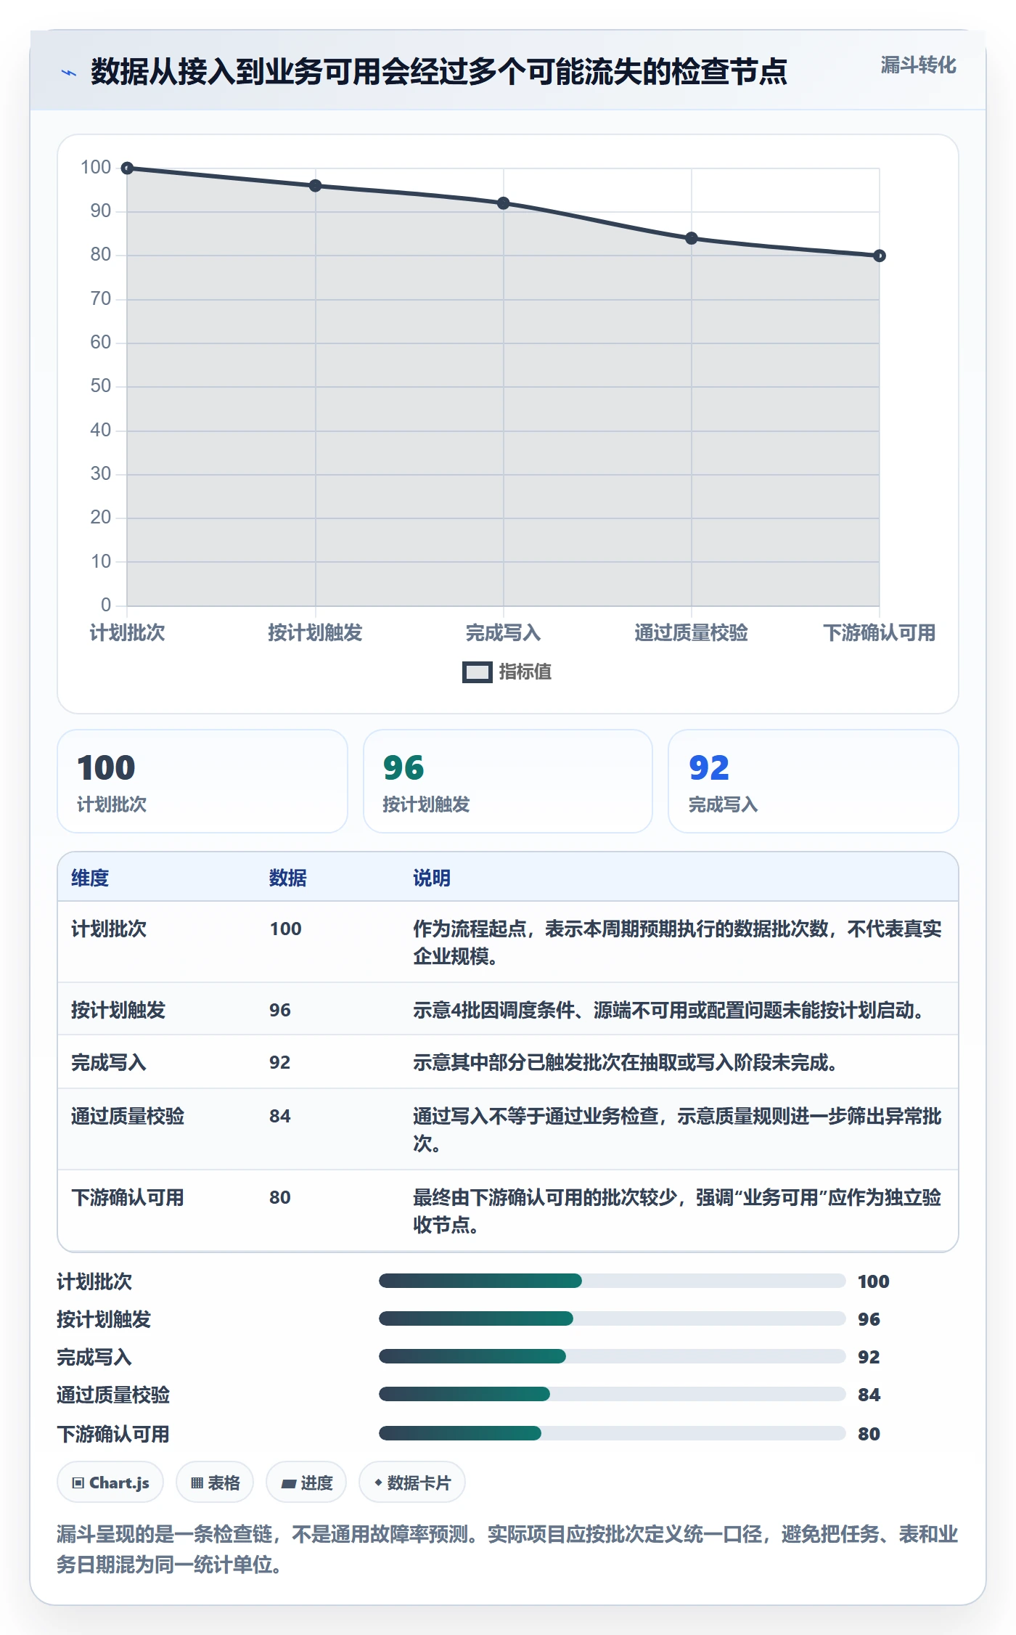Click the 维度 column header
Viewport: 1016px width, 1635px height.
(90, 878)
